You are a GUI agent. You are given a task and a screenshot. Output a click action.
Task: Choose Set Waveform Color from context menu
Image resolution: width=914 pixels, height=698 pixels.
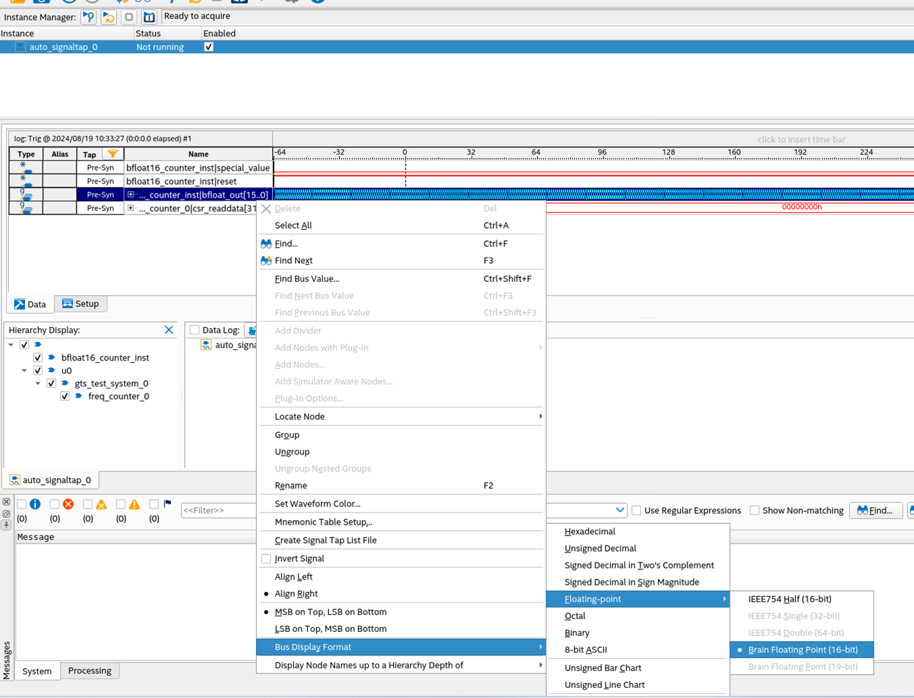pos(317,504)
